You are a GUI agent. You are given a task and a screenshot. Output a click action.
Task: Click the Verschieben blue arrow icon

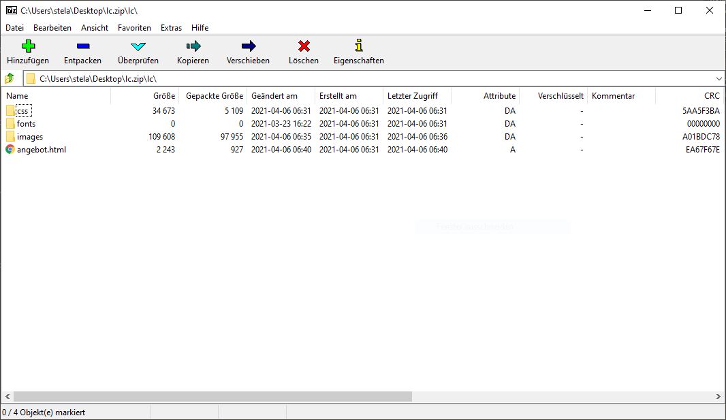[x=248, y=46]
